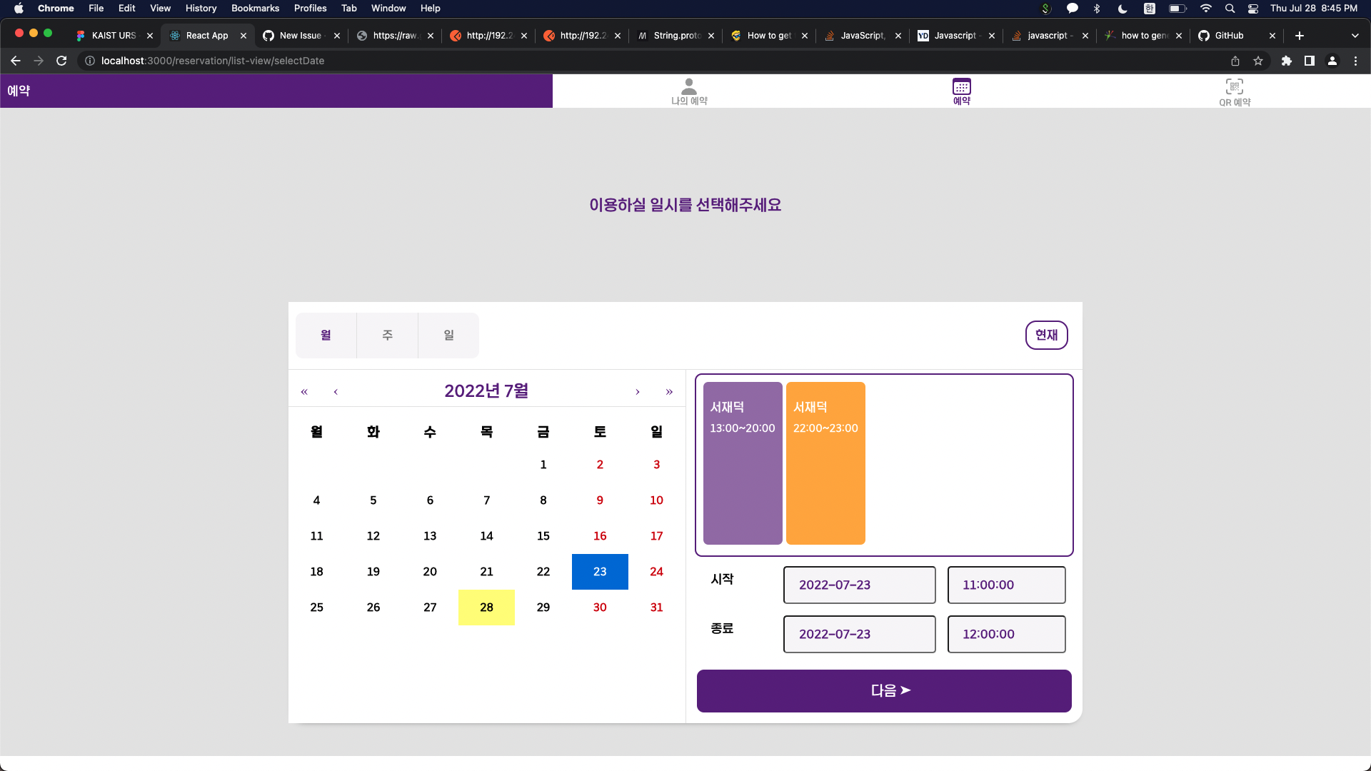
Task: Edit the 시작 time field 11:00:00
Action: (x=1006, y=585)
